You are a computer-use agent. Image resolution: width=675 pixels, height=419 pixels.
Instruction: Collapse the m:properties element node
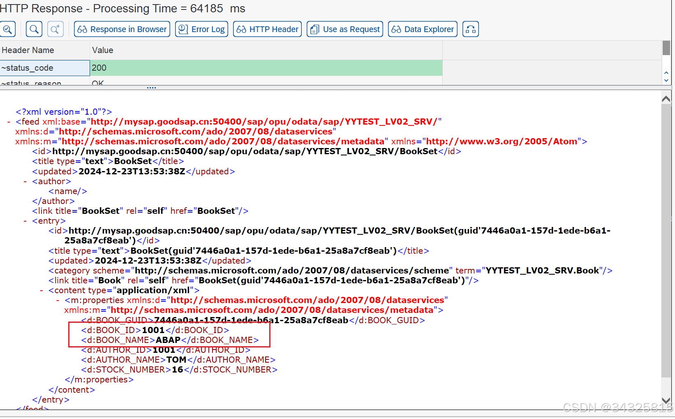57,300
